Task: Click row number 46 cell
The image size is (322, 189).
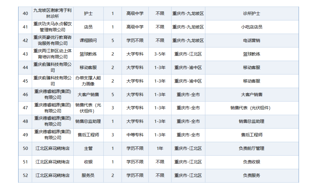Action: point(25,94)
